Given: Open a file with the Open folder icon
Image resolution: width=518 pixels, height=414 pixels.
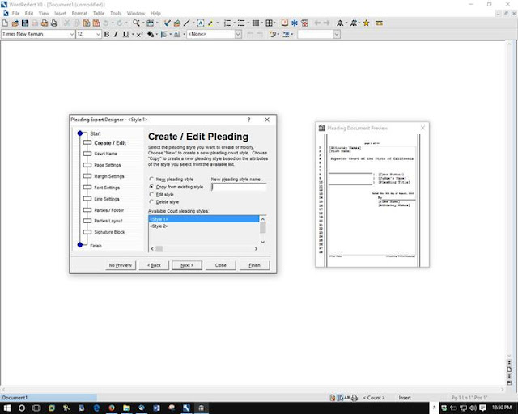Looking at the screenshot, I should click(x=15, y=23).
